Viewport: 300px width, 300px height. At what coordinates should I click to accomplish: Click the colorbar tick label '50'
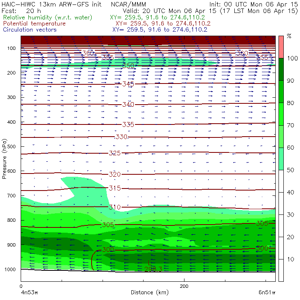point(290,170)
